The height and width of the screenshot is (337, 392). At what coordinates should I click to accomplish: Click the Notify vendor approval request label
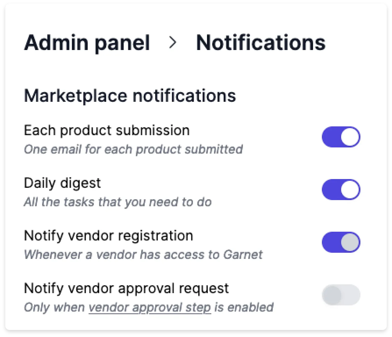126,288
